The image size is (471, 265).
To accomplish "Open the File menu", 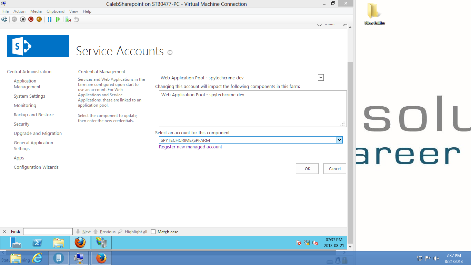I will [6, 11].
